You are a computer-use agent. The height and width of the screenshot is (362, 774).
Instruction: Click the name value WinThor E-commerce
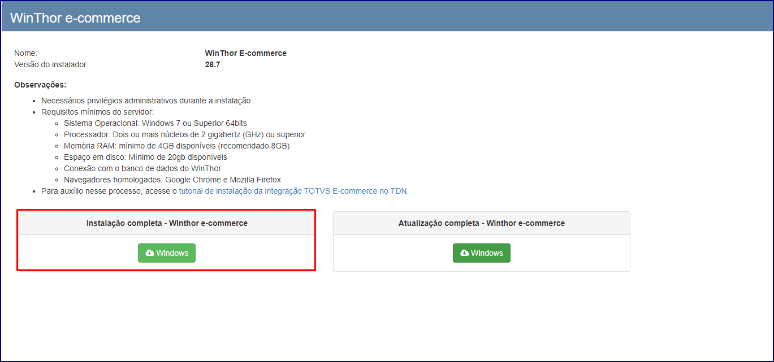click(x=246, y=53)
